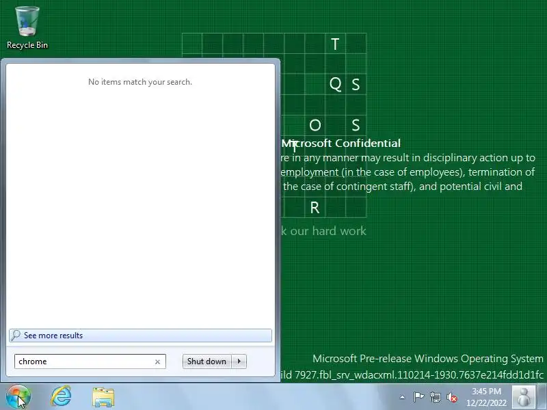Click the Shut down button

[x=206, y=361]
